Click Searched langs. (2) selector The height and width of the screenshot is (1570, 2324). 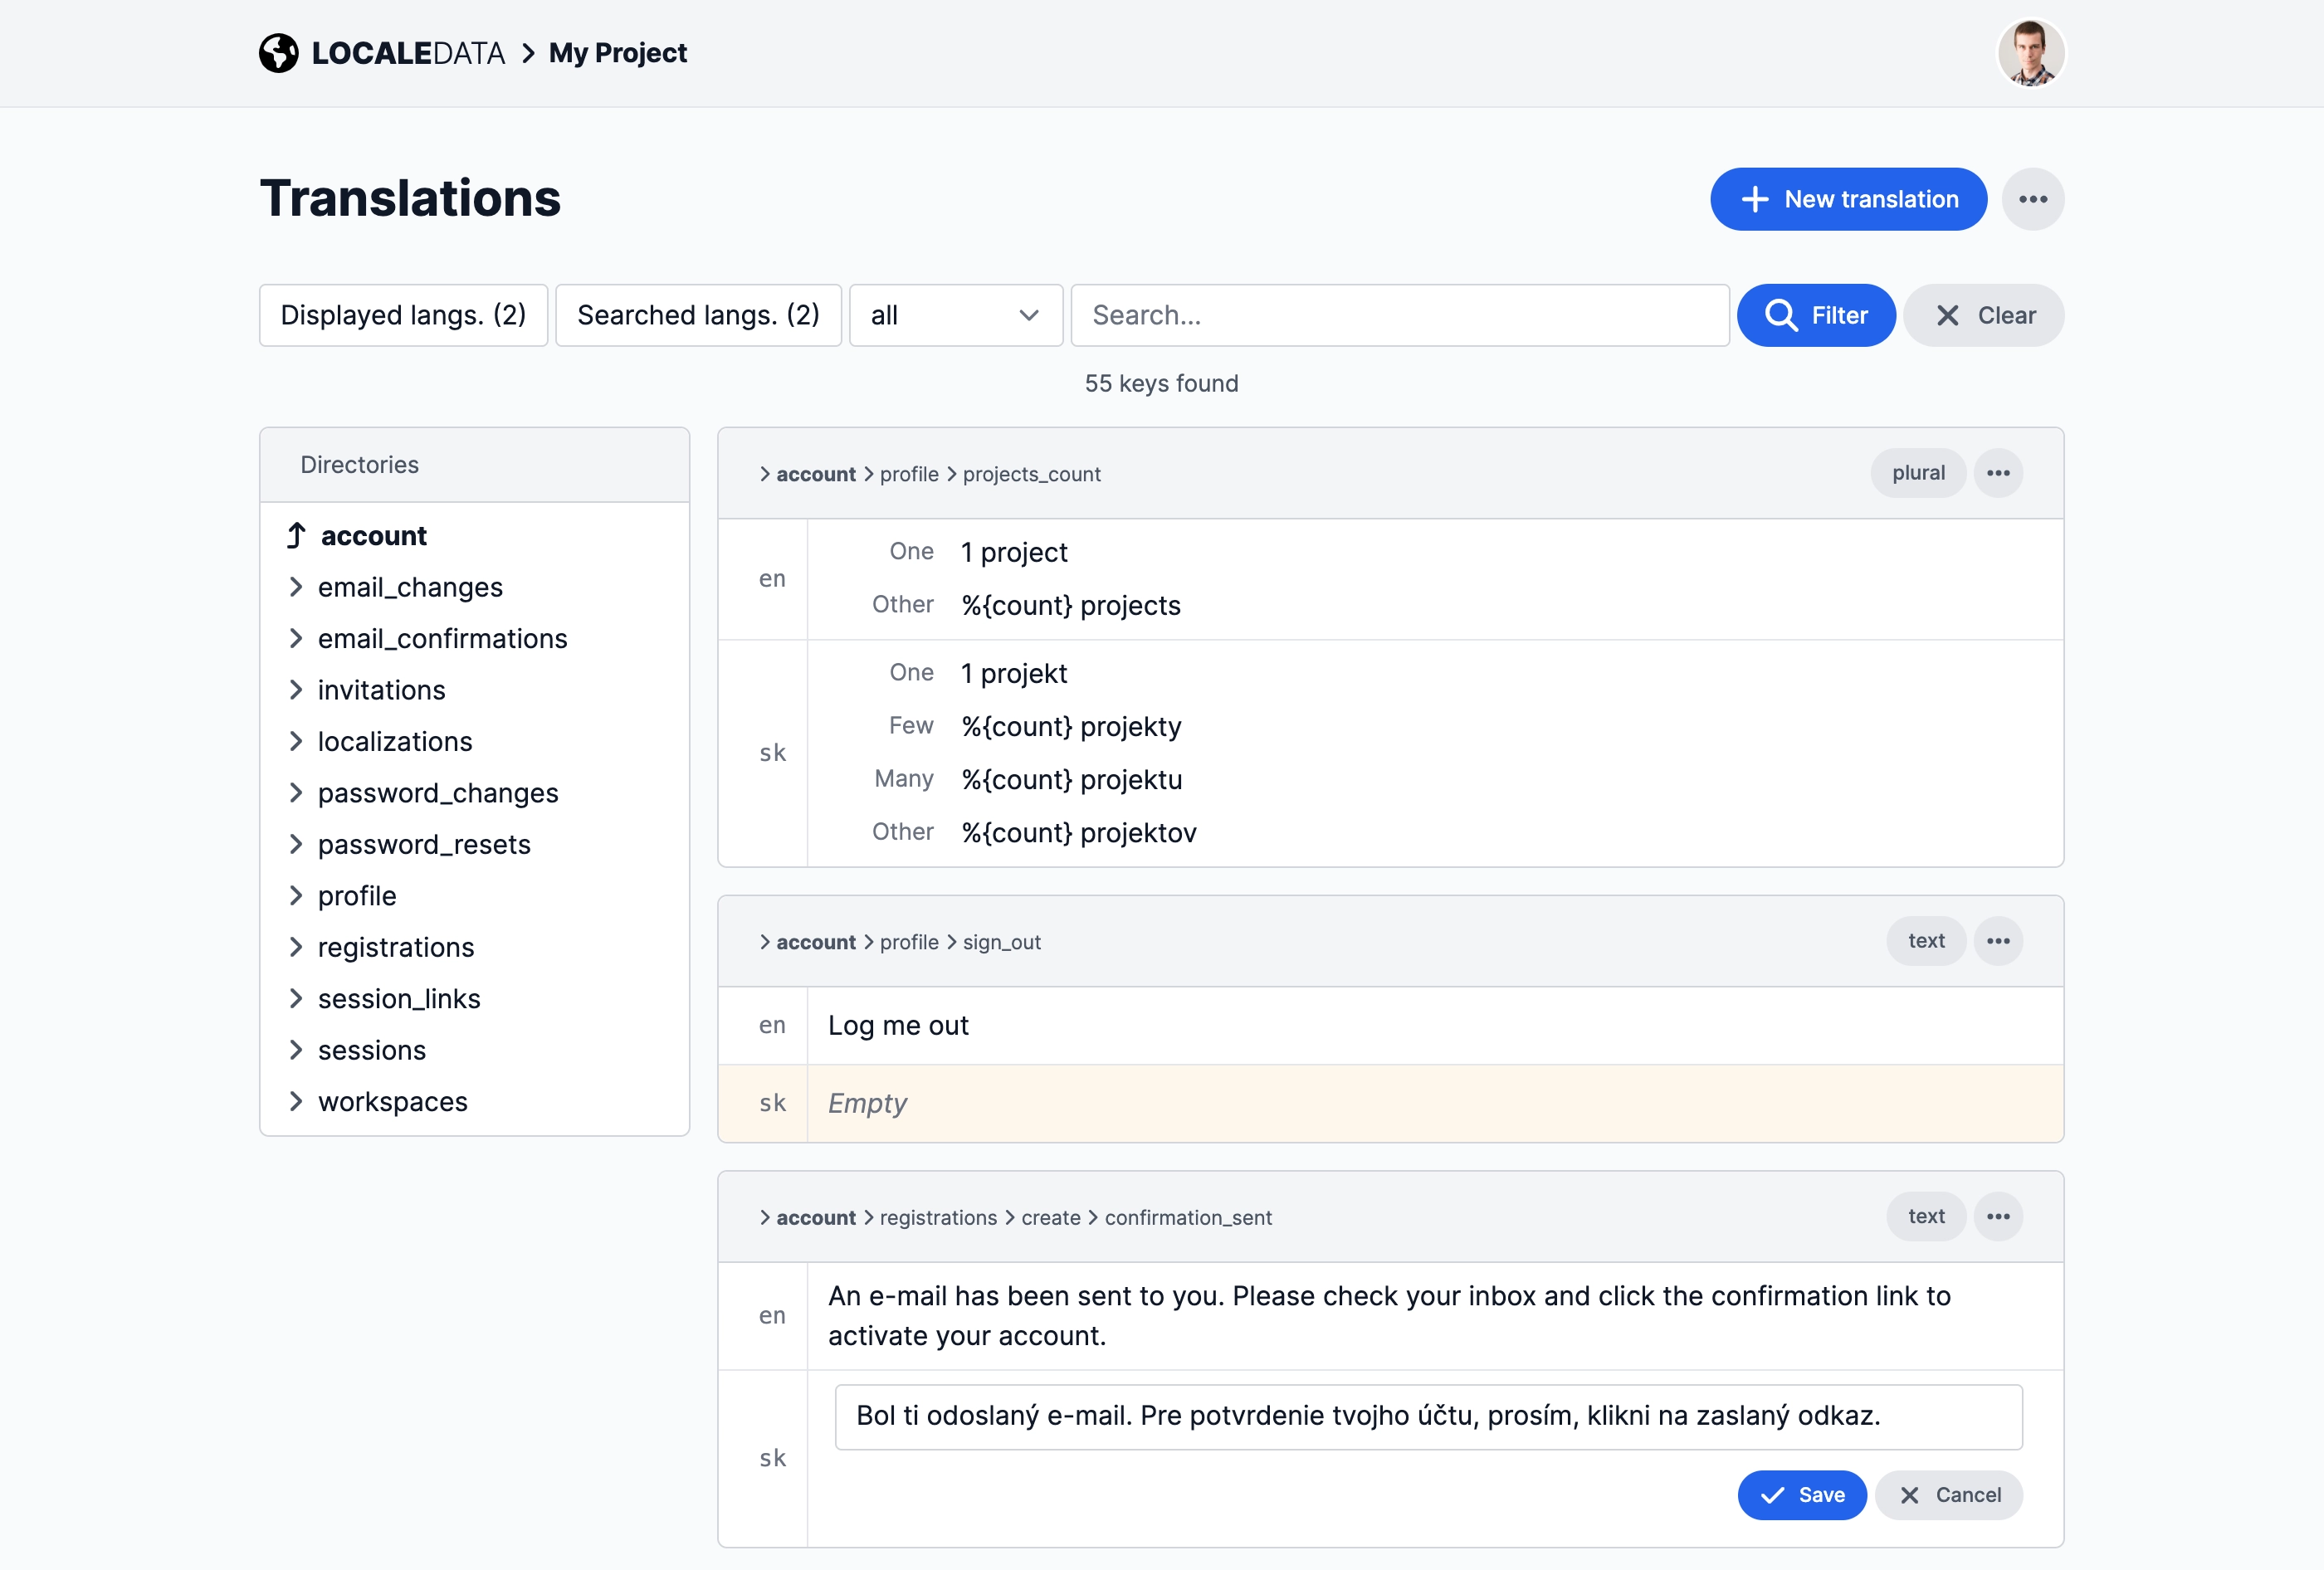[697, 315]
